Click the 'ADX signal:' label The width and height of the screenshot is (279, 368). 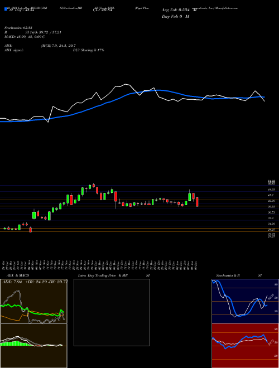(x=14, y=50)
